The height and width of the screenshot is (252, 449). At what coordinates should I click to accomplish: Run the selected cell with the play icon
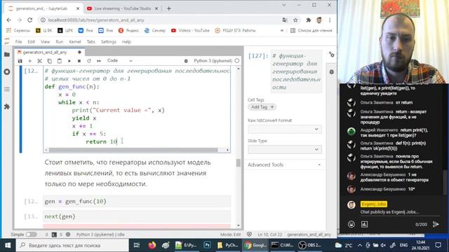click(69, 61)
